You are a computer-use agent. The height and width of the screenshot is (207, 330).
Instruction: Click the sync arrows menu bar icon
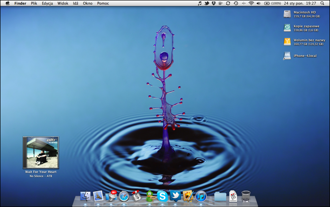pos(228,3)
